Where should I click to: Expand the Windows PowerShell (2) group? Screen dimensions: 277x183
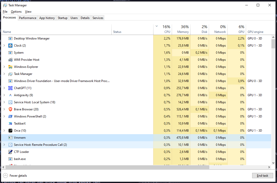click(x=4, y=116)
